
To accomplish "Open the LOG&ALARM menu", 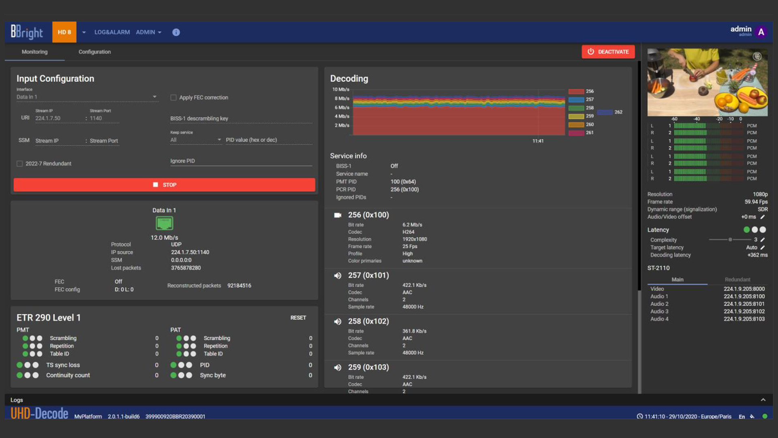I will [112, 32].
